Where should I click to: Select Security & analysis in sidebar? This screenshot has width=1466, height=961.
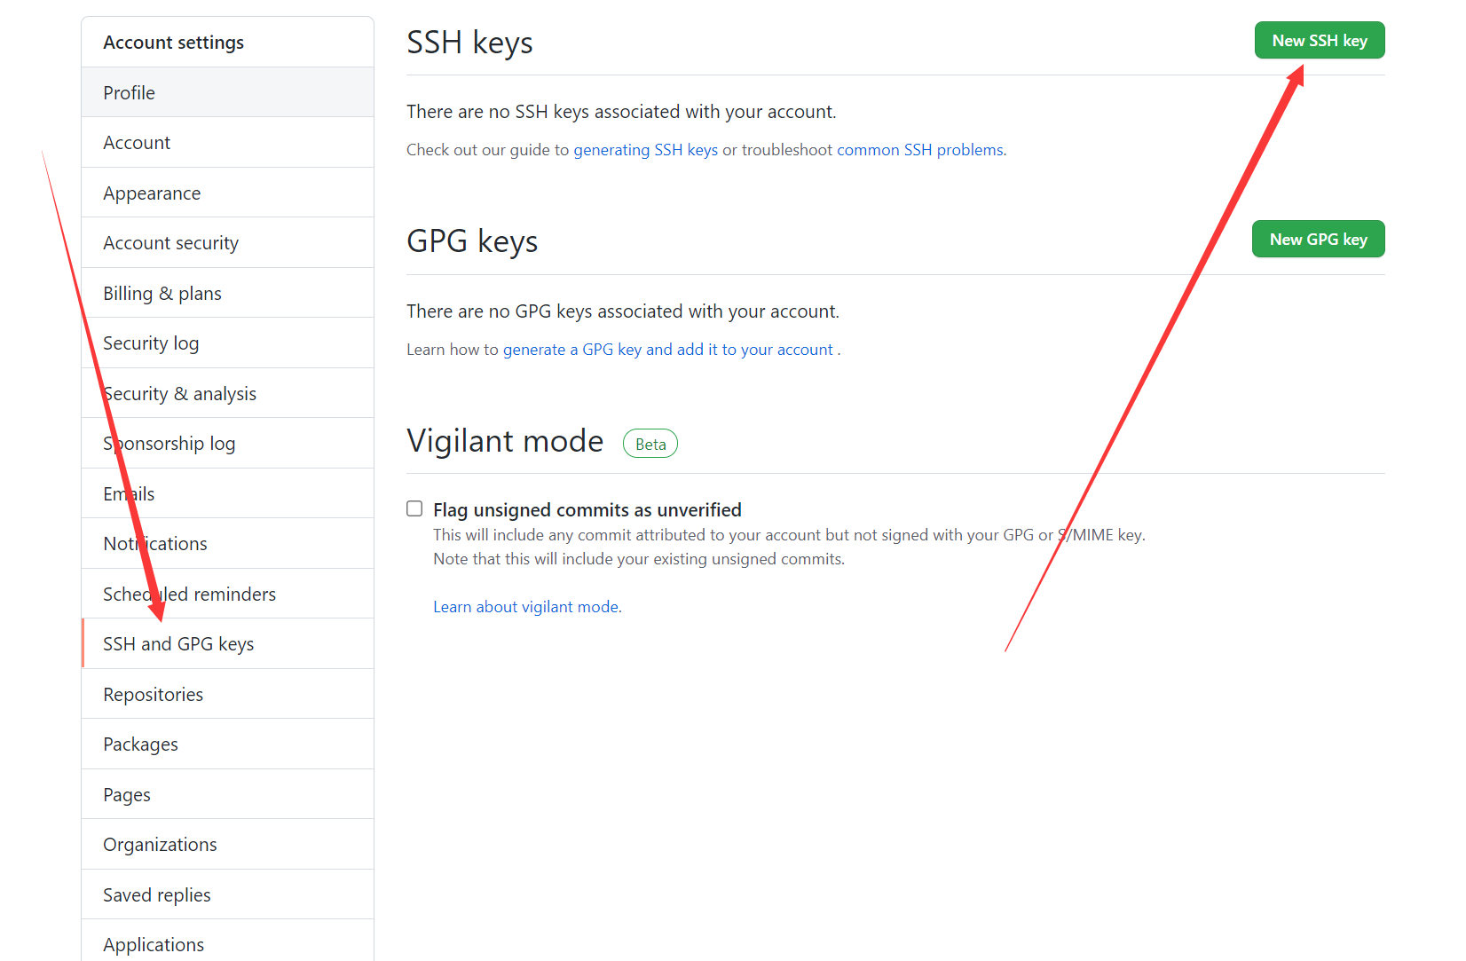tap(227, 393)
